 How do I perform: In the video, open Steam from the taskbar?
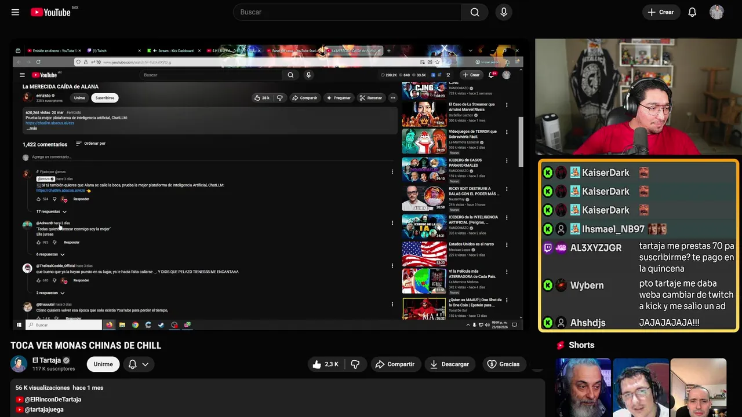(x=161, y=325)
